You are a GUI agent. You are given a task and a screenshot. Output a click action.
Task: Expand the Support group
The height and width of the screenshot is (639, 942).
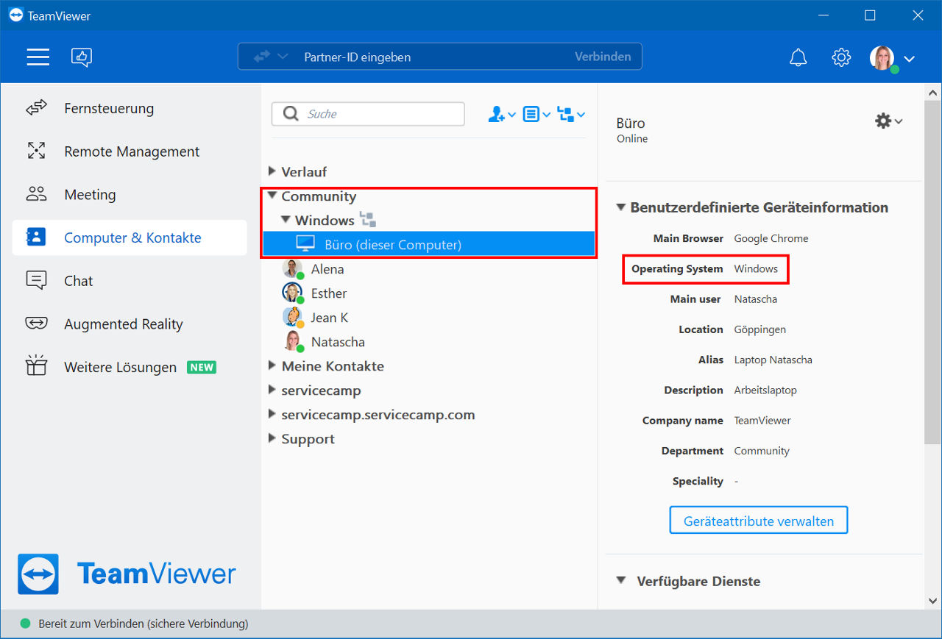272,439
